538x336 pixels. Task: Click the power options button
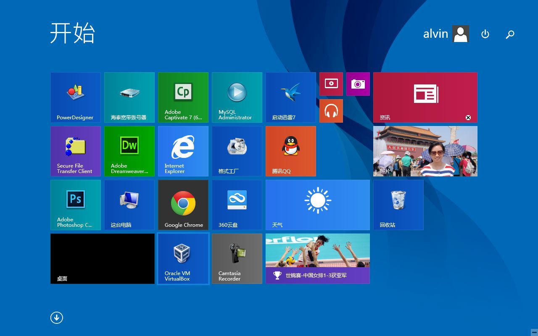[x=485, y=34]
